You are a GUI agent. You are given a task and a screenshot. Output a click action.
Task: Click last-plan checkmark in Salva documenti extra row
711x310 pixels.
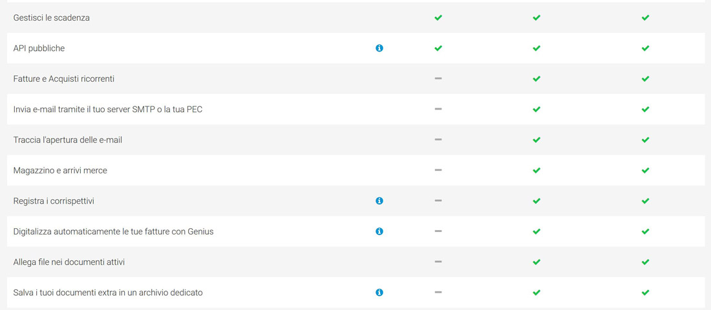[x=645, y=293]
